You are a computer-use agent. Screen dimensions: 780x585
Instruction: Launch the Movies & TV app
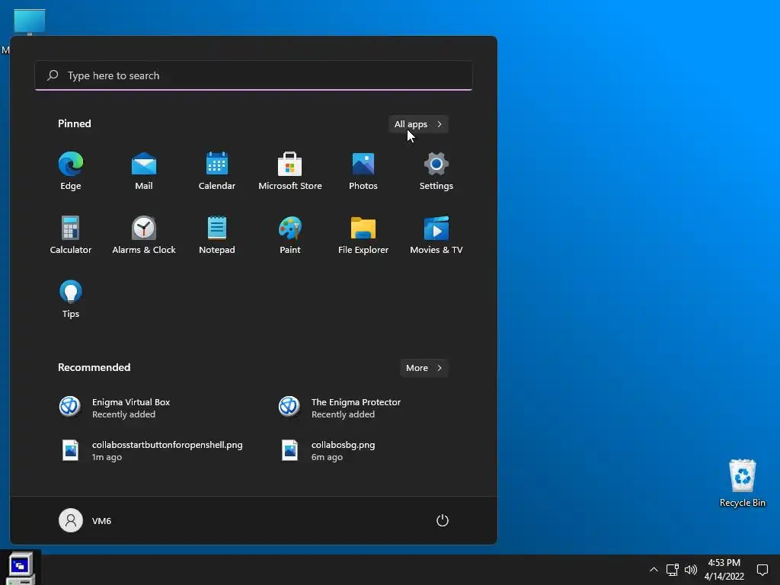[436, 235]
